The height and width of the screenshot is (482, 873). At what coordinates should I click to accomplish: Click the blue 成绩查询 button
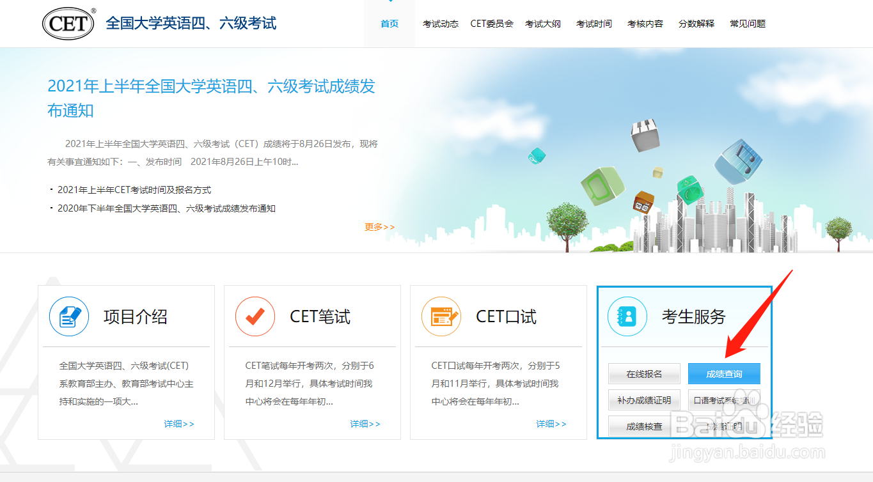point(723,373)
